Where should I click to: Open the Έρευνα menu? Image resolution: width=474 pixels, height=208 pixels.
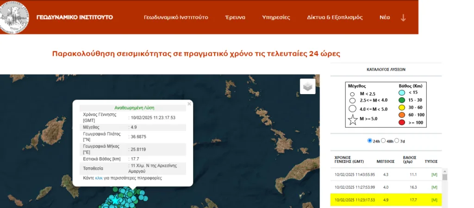click(x=235, y=18)
